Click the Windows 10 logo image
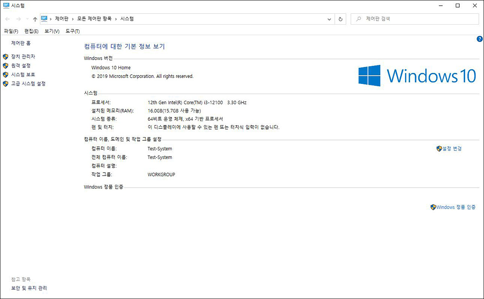The width and height of the screenshot is (484, 299). 417,75
